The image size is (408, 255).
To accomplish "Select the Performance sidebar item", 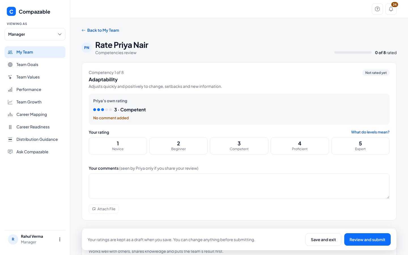I will click(x=35, y=90).
